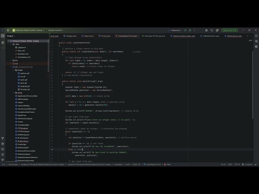
Task: Open more run actions menu
Action: click(195, 30)
